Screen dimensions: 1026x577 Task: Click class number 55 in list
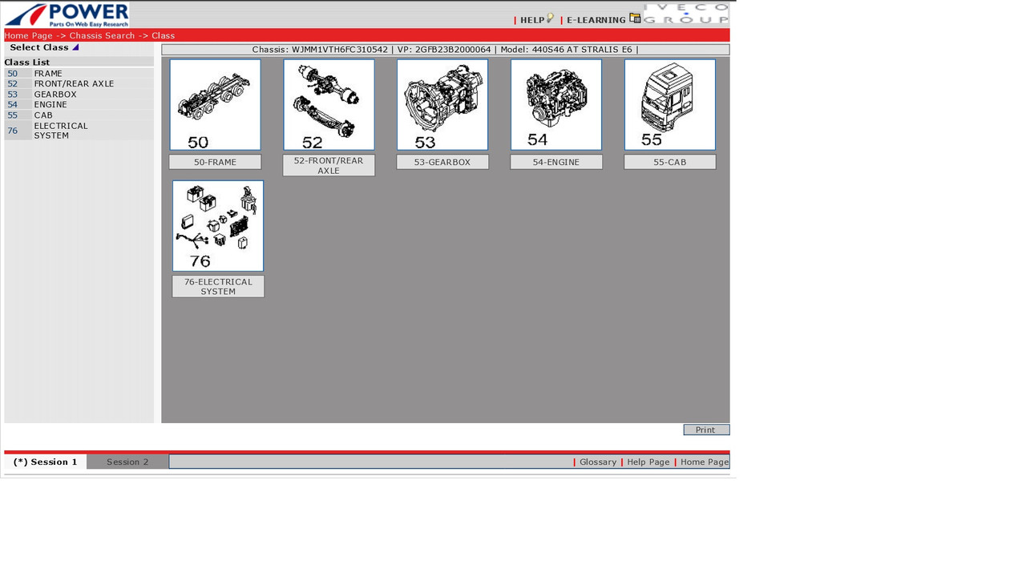pyautogui.click(x=12, y=115)
